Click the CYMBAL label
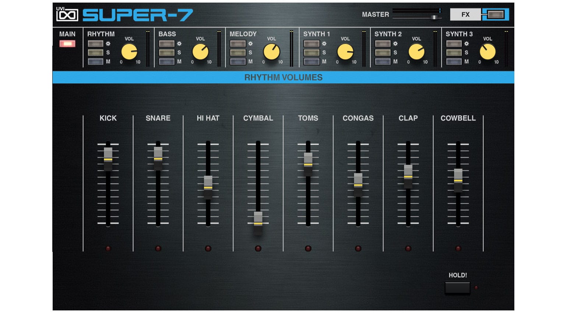Screen dimensions: 567x313 [258, 118]
